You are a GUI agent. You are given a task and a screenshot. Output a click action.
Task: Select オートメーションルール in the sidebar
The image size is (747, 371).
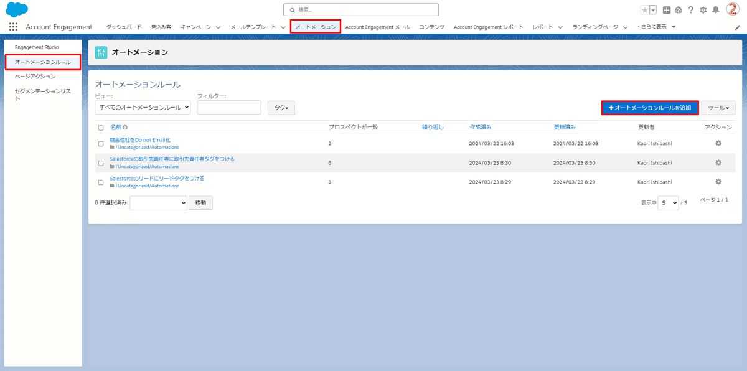pos(43,62)
